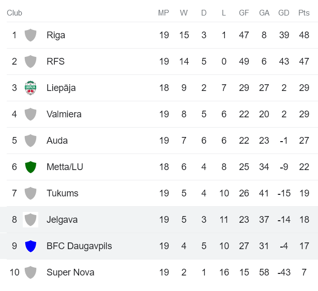The height and width of the screenshot is (291, 318).
Task: Click the Auda shield icon
Action: 31,141
